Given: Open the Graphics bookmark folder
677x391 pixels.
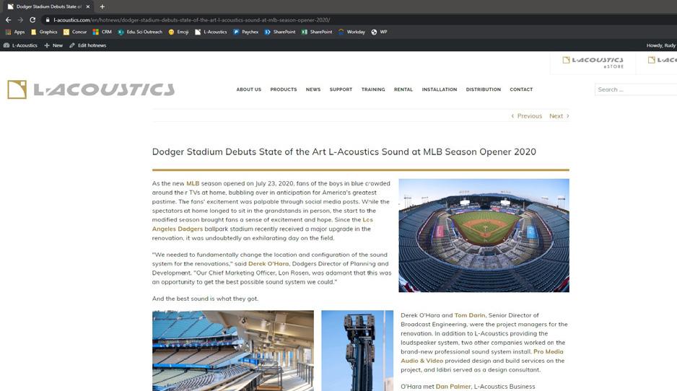Looking at the screenshot, I should pyautogui.click(x=44, y=32).
